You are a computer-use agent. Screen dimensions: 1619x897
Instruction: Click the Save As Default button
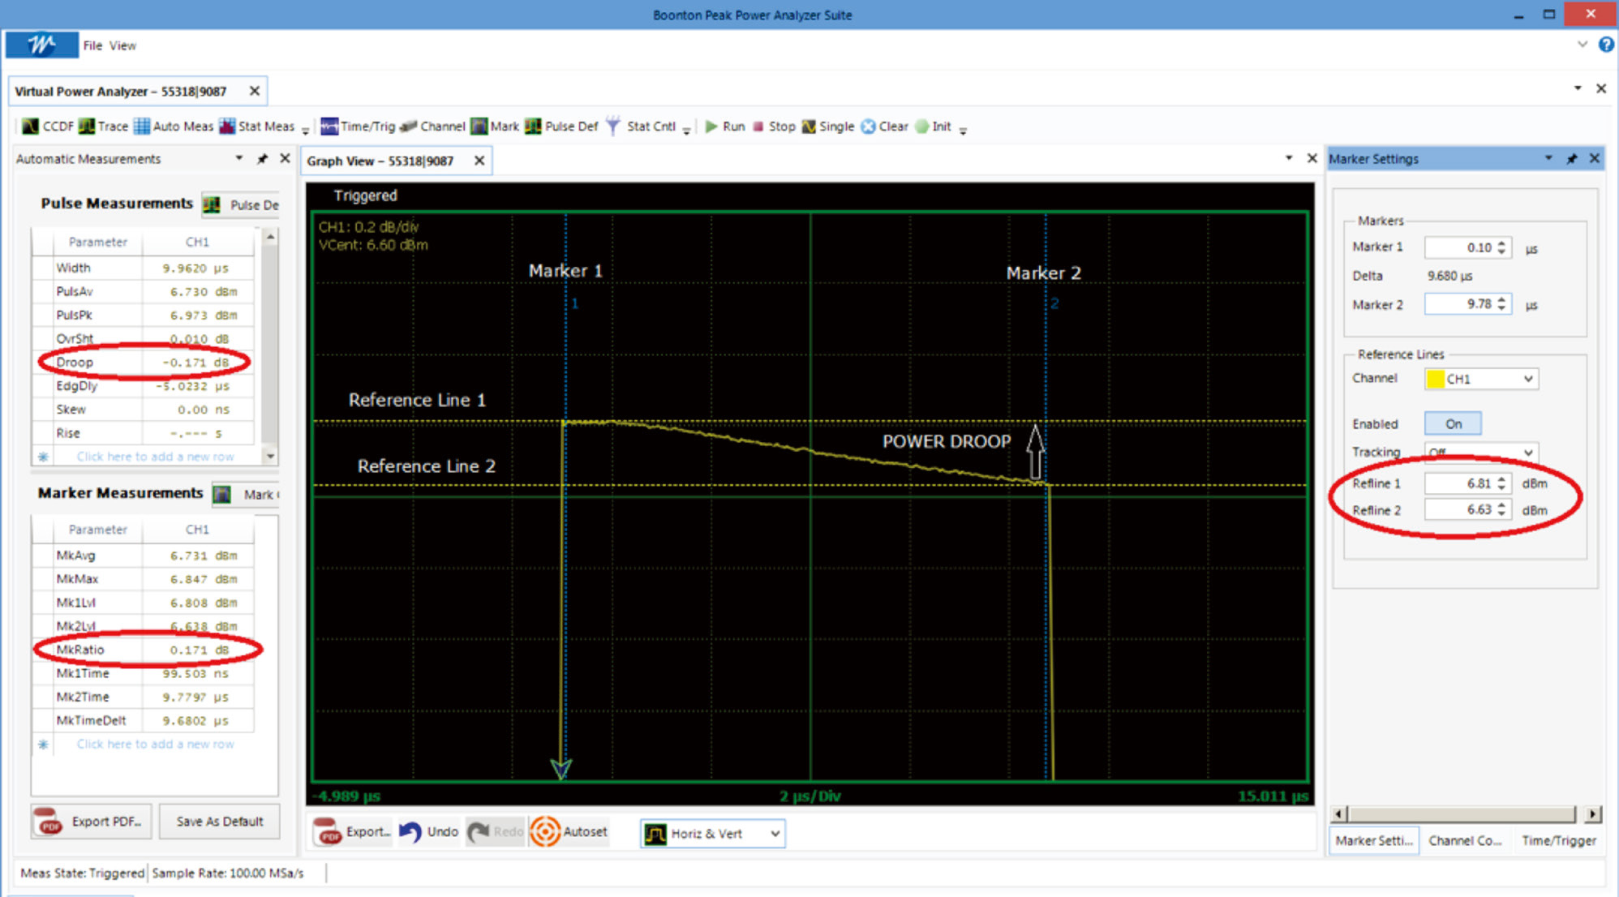(x=219, y=822)
